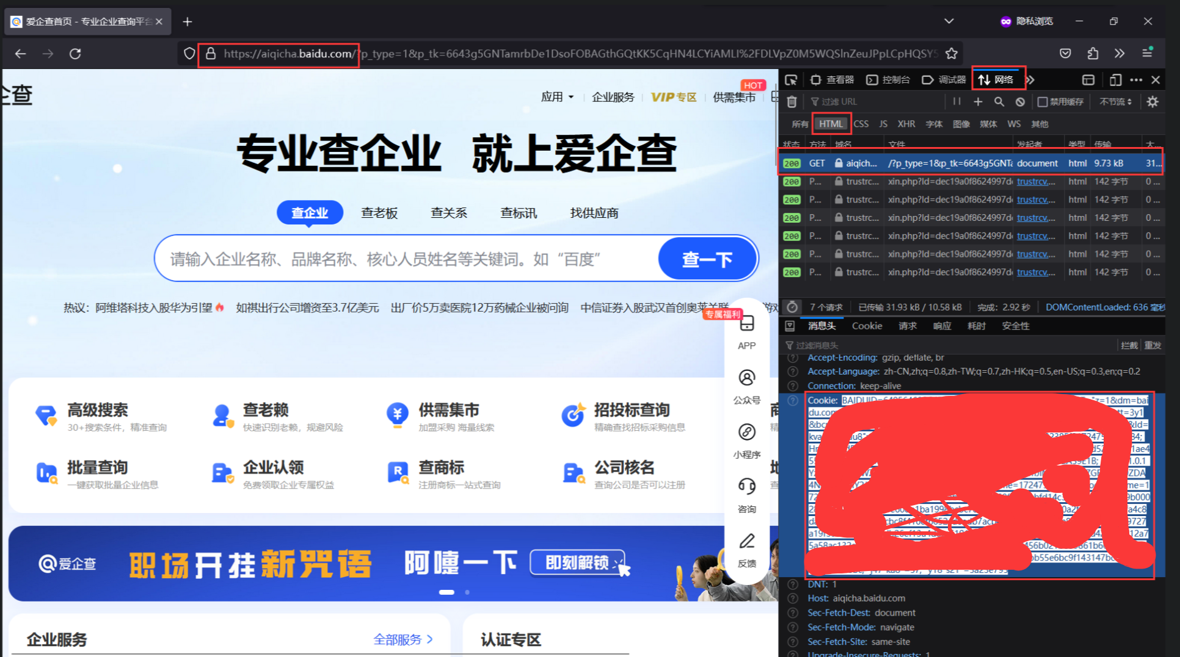Open the 小程序 mini-program sidebar icon
1180x657 pixels.
click(x=747, y=433)
